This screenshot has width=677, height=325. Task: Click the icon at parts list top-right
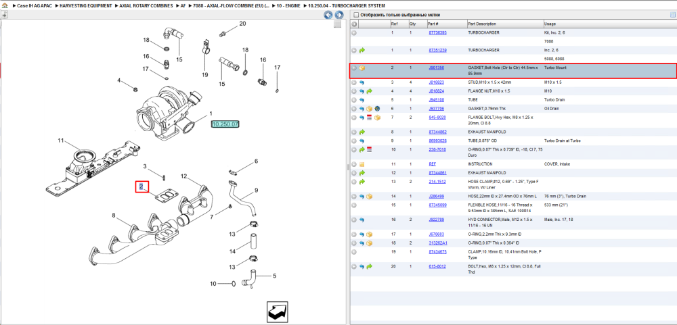pyautogui.click(x=672, y=15)
